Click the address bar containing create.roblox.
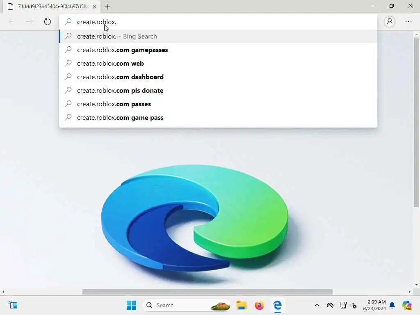The width and height of the screenshot is (420, 315). (218, 22)
